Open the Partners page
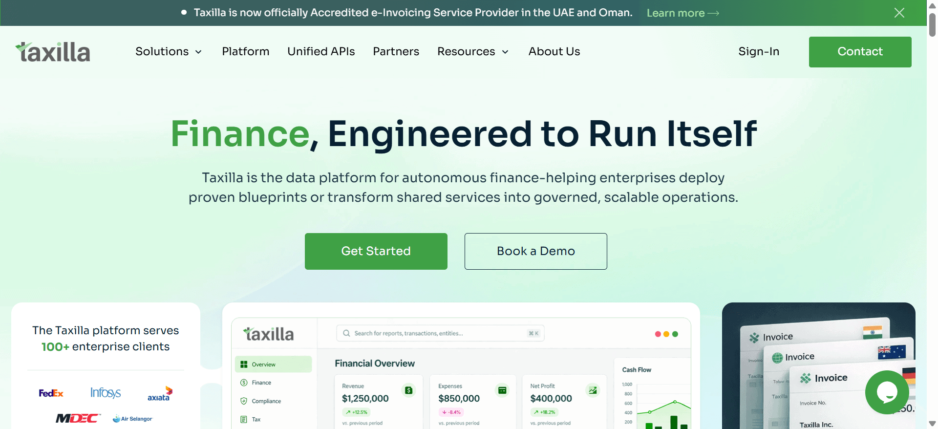This screenshot has height=429, width=938. (396, 51)
